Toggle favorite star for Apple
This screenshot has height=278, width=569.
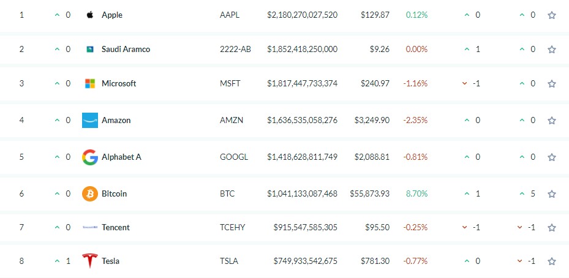[552, 15]
